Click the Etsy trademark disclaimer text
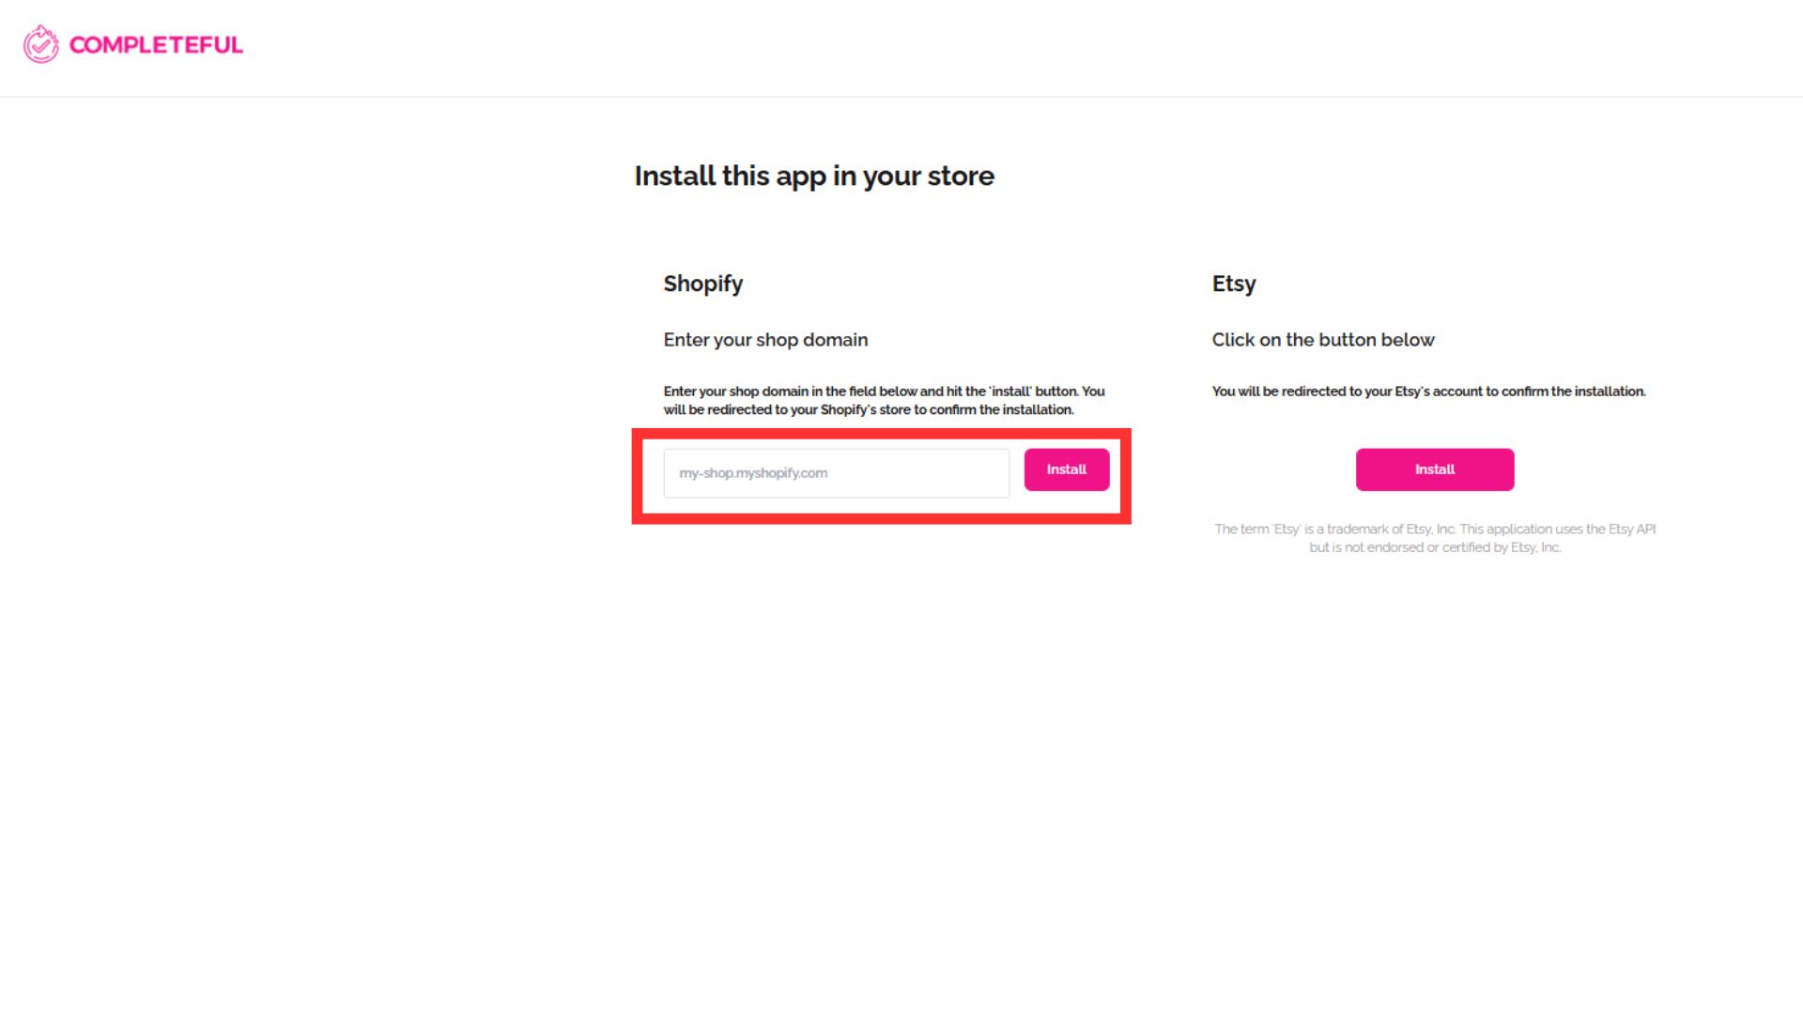 coord(1435,538)
